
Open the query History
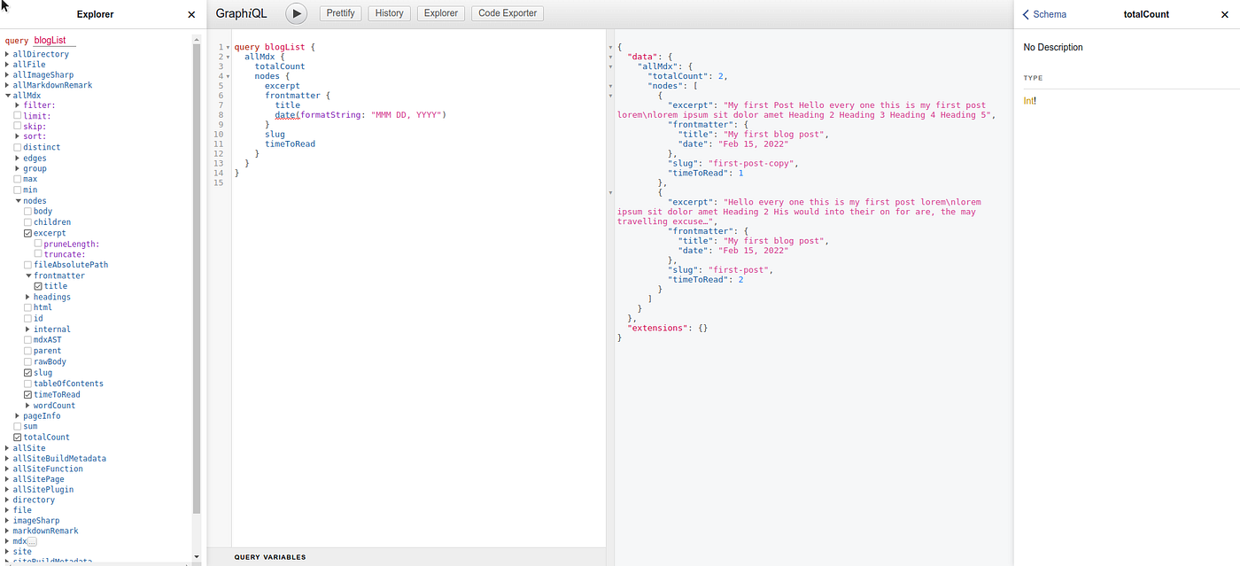(x=389, y=12)
